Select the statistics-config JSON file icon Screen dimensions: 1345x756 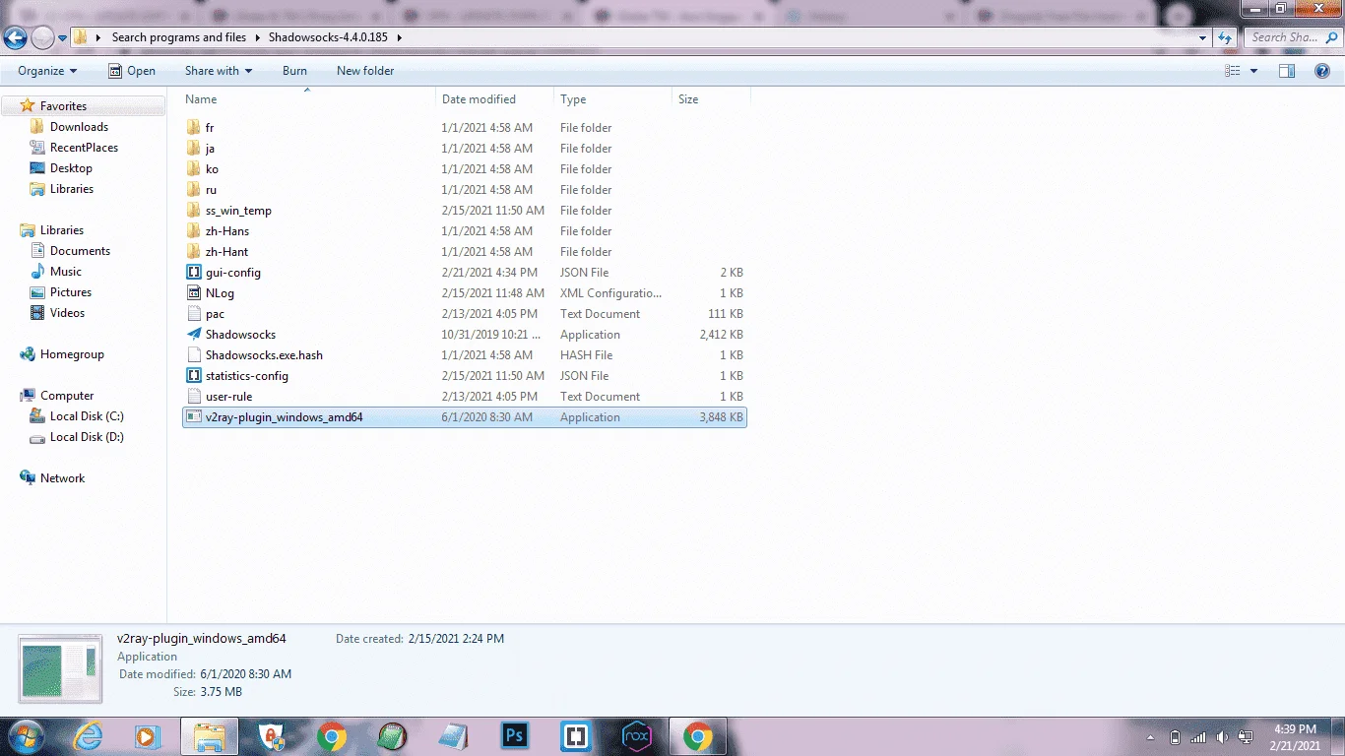194,376
